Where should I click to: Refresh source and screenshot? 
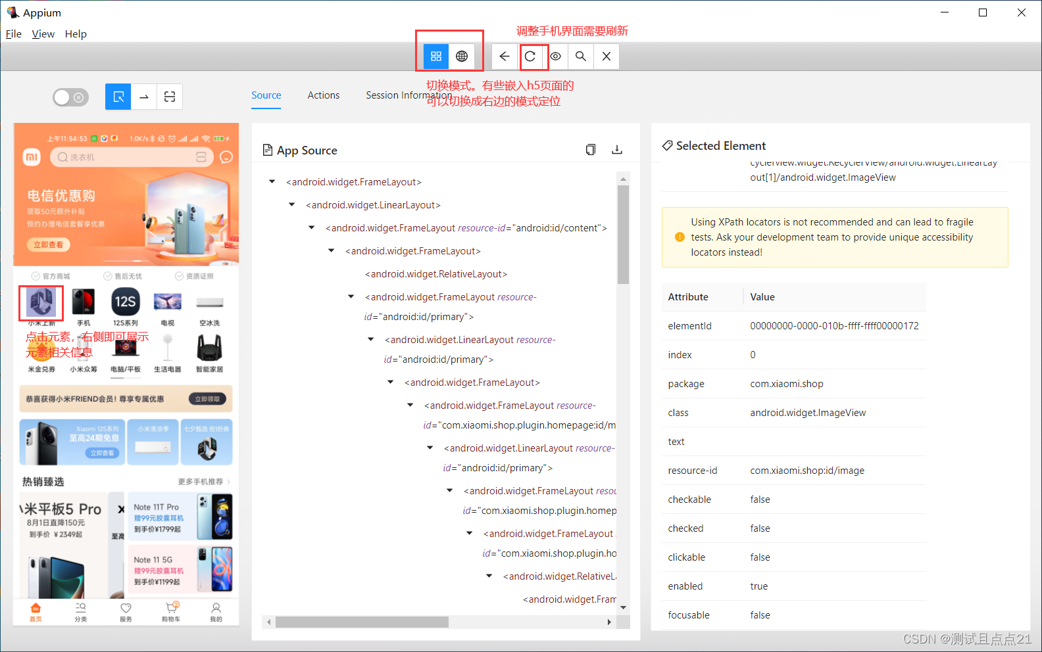530,57
